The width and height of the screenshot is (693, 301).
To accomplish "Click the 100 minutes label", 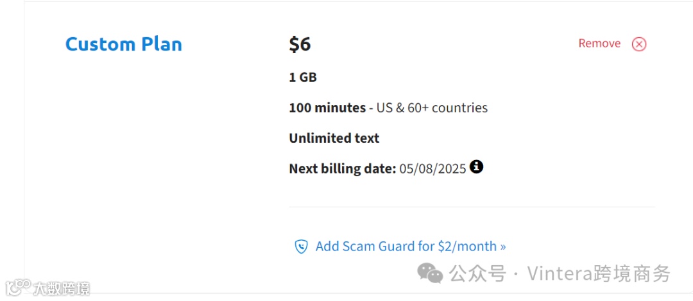I will tap(327, 108).
